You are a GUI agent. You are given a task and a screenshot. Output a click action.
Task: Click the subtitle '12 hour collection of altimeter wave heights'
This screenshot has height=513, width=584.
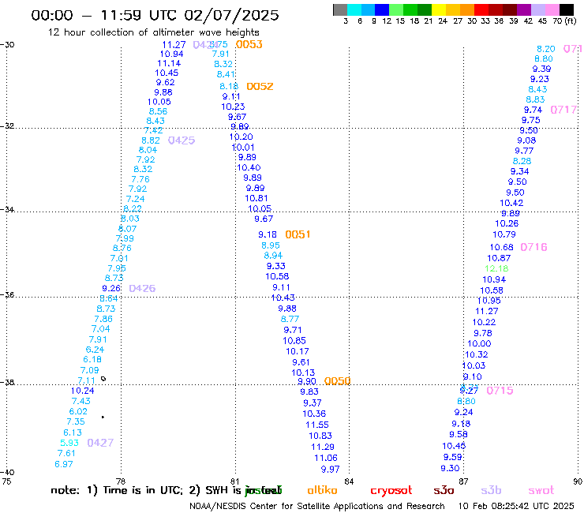(153, 32)
